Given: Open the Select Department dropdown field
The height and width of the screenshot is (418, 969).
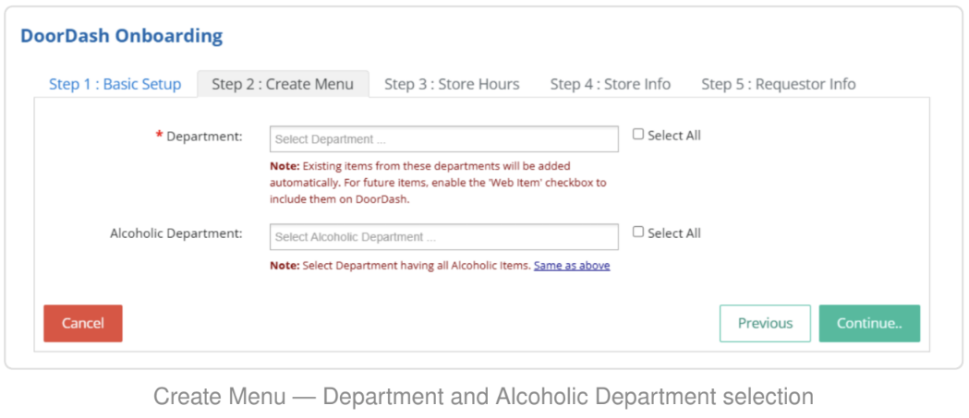Looking at the screenshot, I should point(443,139).
